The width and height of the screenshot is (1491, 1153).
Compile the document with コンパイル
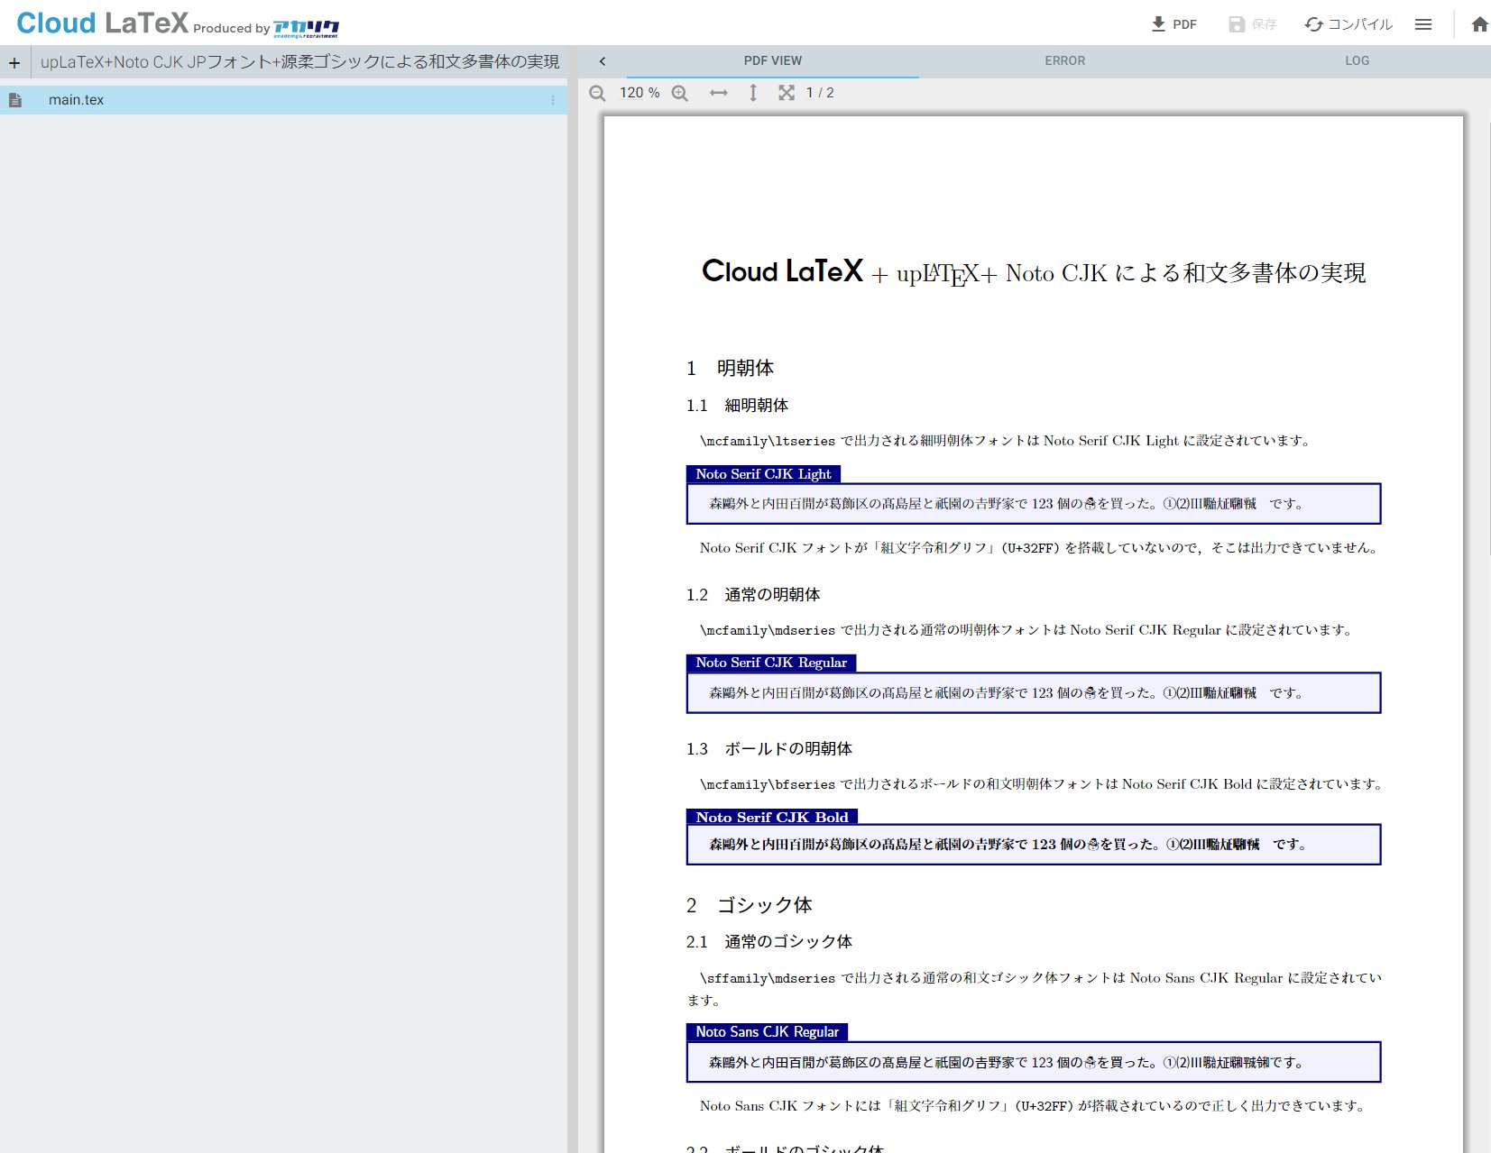click(x=1348, y=24)
